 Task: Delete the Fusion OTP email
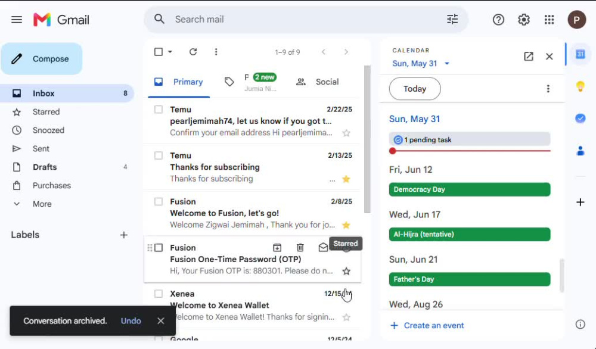point(300,248)
